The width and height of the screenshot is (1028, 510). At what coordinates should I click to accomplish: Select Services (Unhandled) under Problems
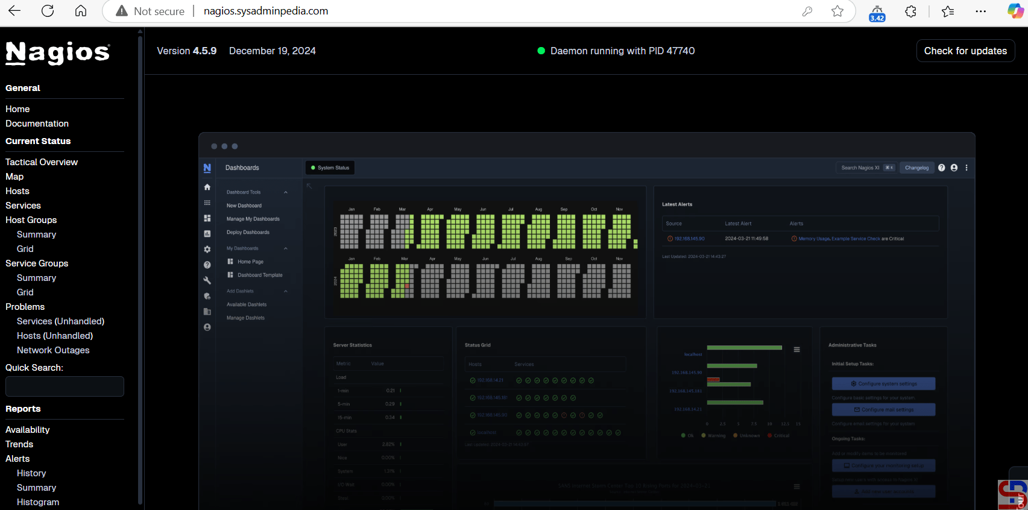(x=60, y=321)
